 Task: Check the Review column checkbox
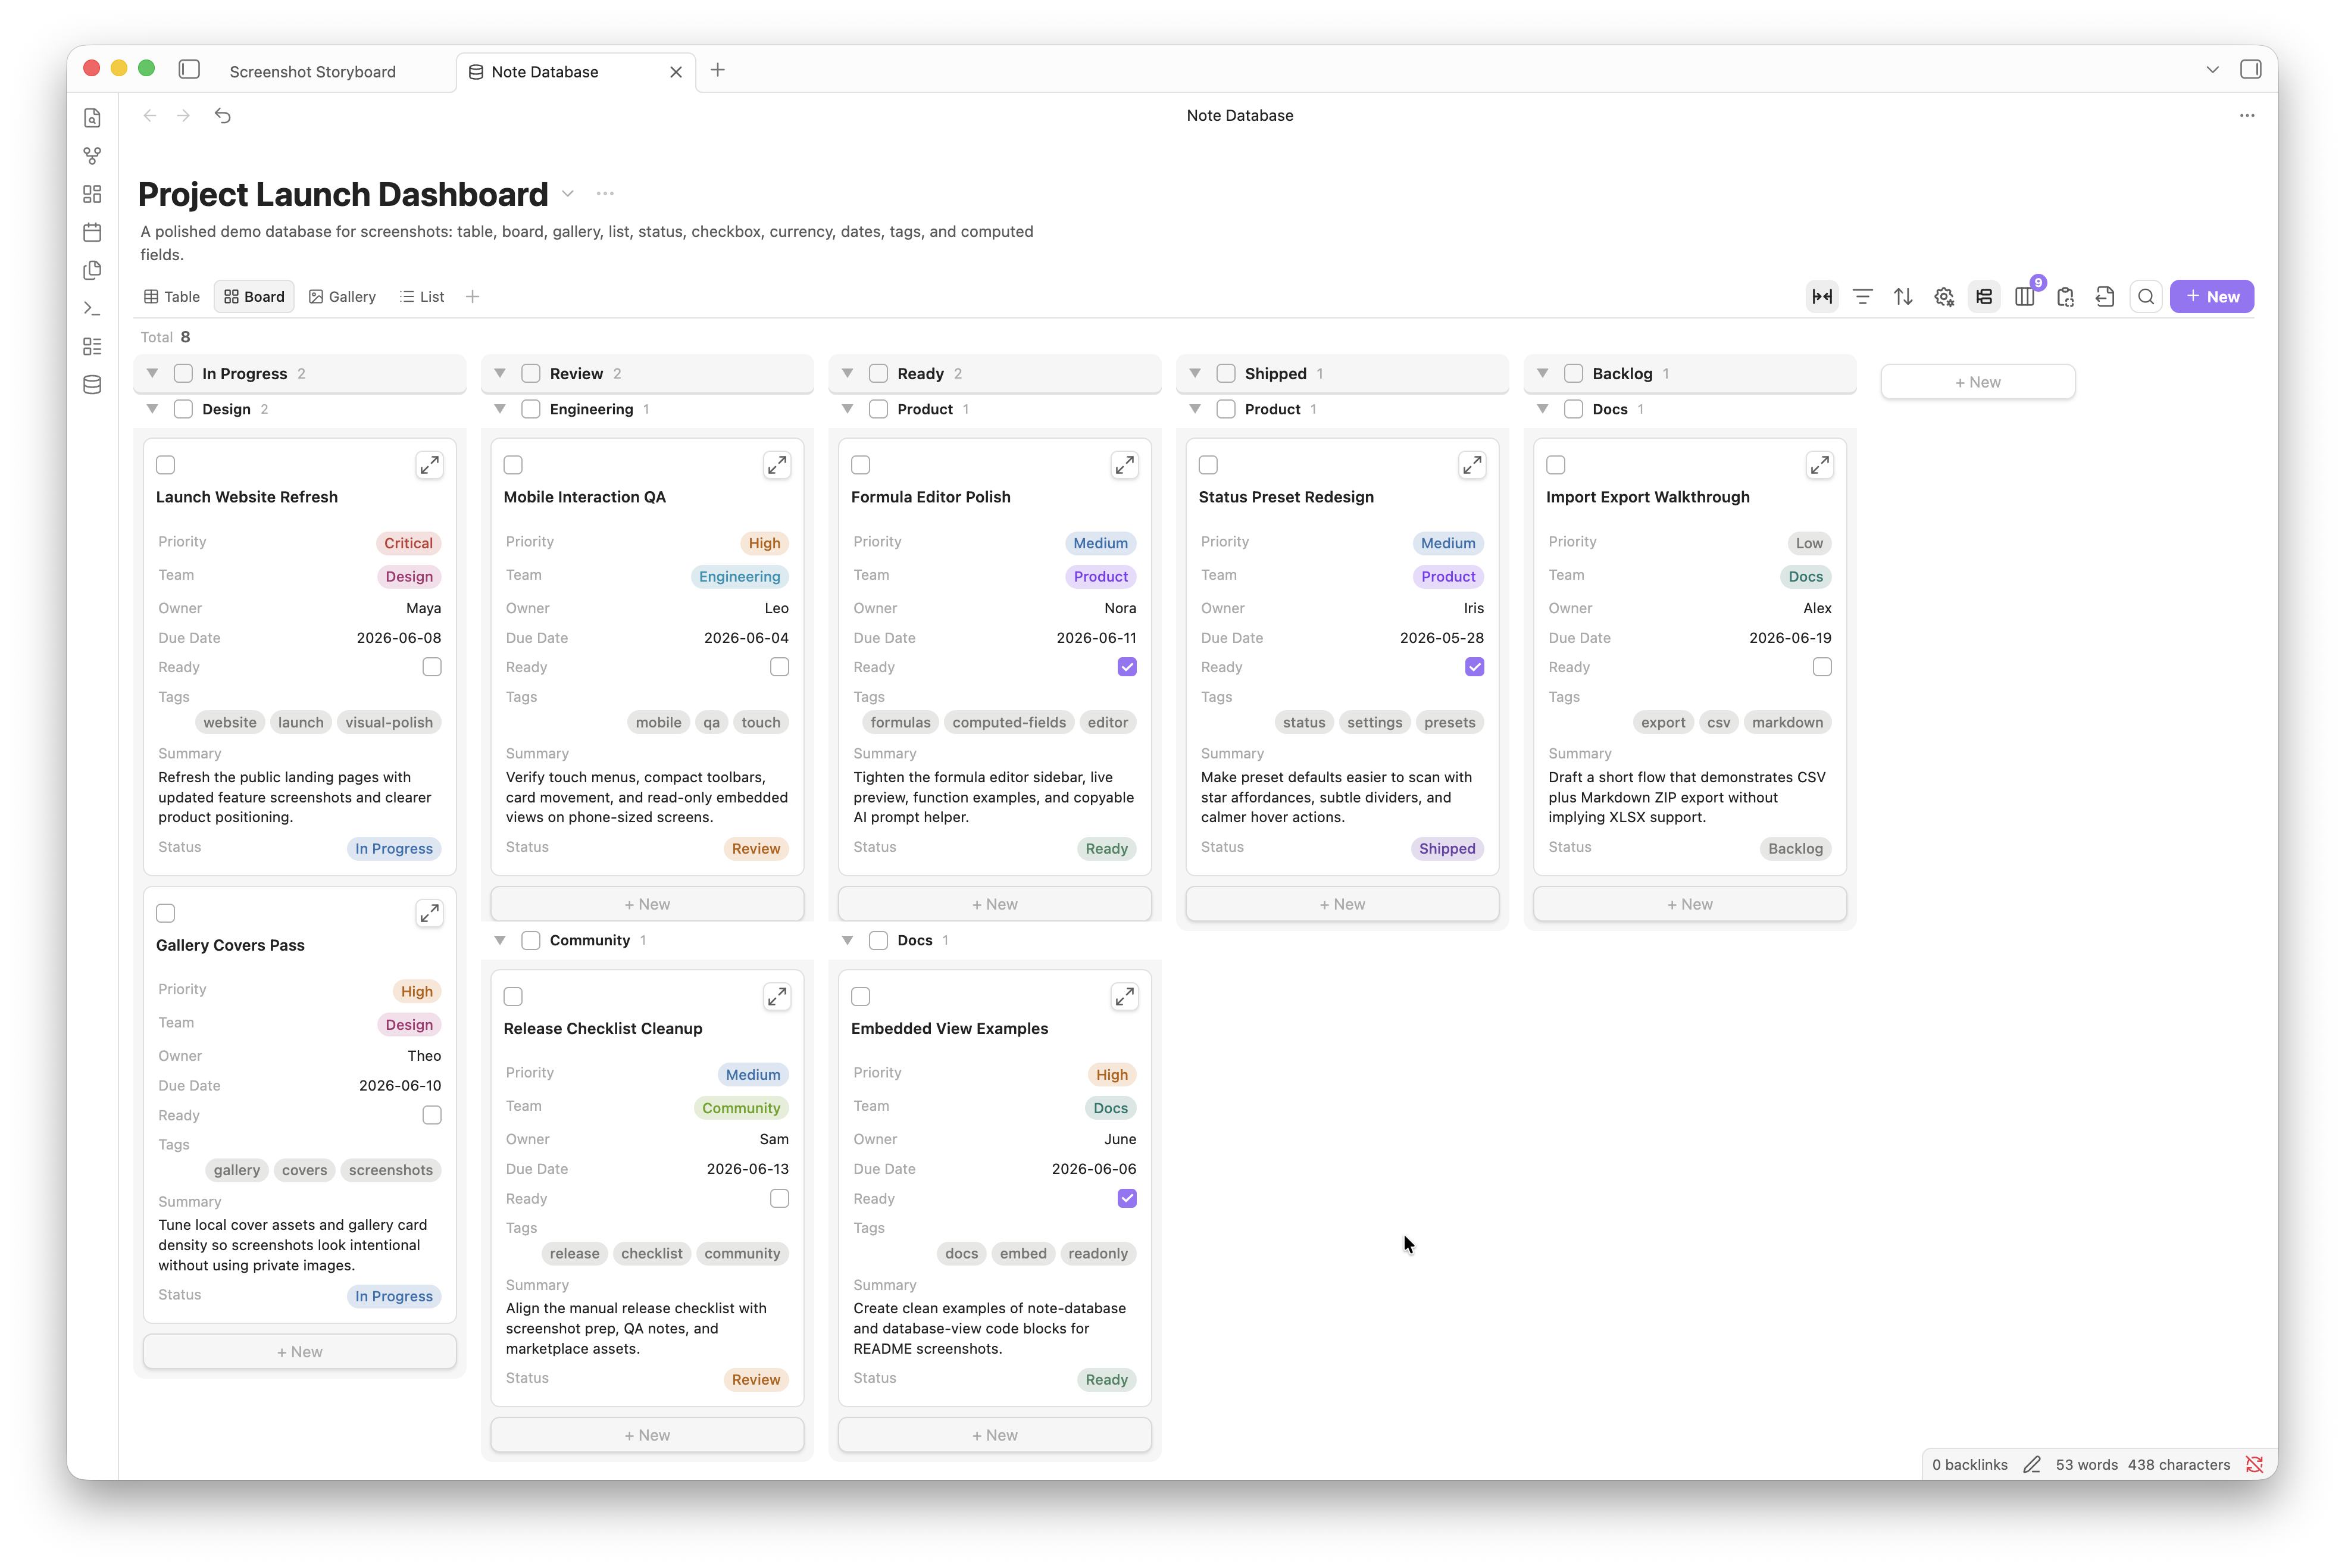tap(531, 373)
